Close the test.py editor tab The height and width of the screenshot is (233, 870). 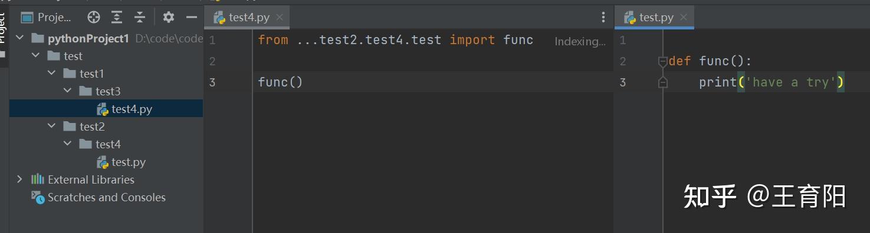coord(684,17)
